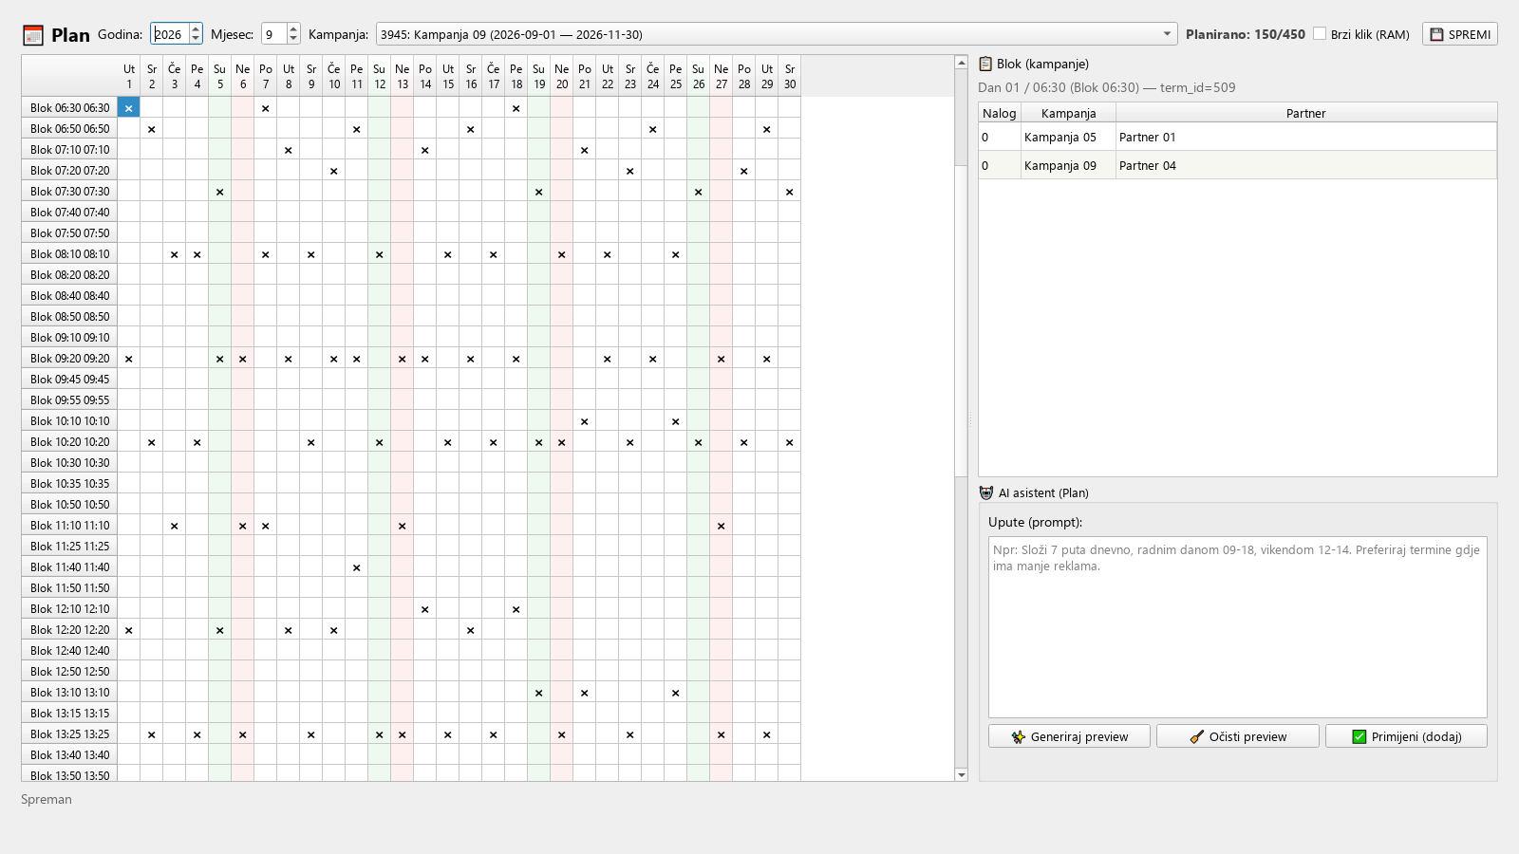This screenshot has width=1519, height=854.
Task: Enable Brzi klik (RAM) checkbox
Action: click(1320, 33)
